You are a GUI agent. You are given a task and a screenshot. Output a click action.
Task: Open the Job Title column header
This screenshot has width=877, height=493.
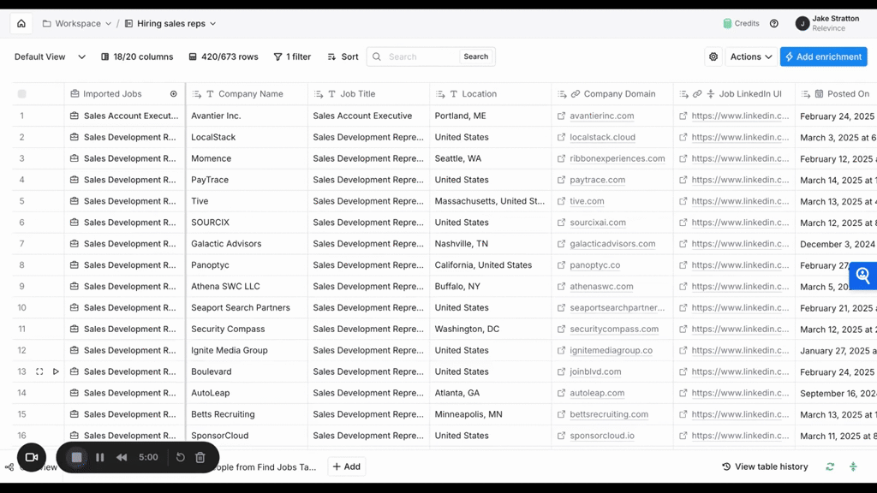(368, 94)
